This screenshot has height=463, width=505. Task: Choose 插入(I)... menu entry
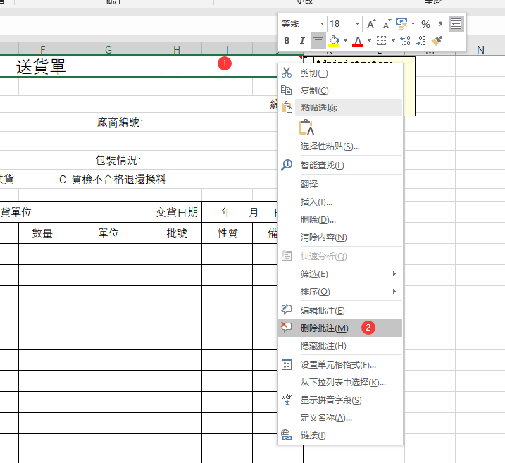(340, 202)
